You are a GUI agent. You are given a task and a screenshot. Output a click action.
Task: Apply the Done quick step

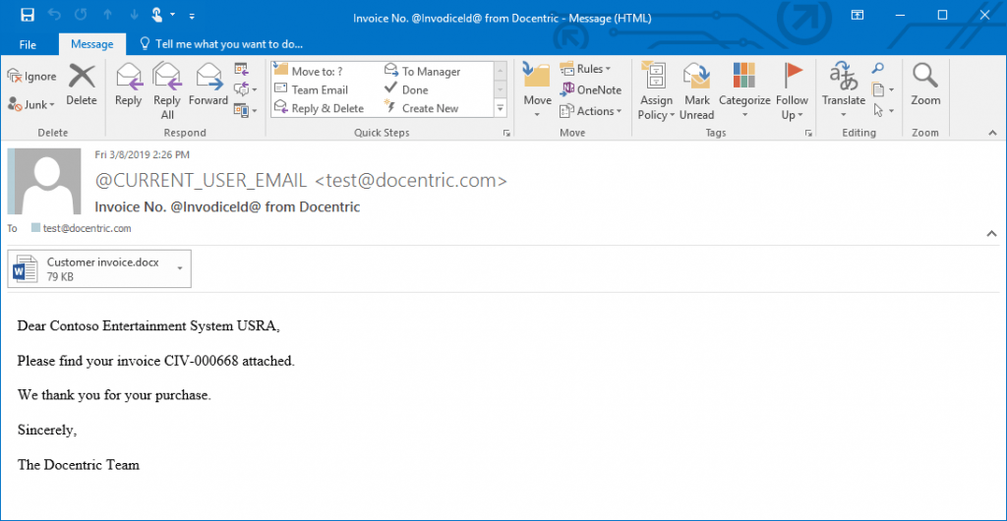click(x=406, y=89)
